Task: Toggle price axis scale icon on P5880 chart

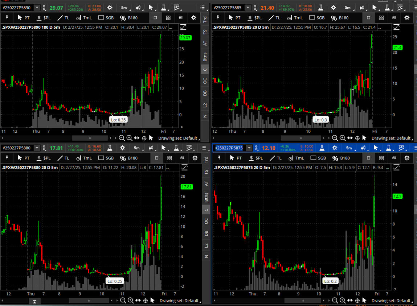Action: (184, 168)
